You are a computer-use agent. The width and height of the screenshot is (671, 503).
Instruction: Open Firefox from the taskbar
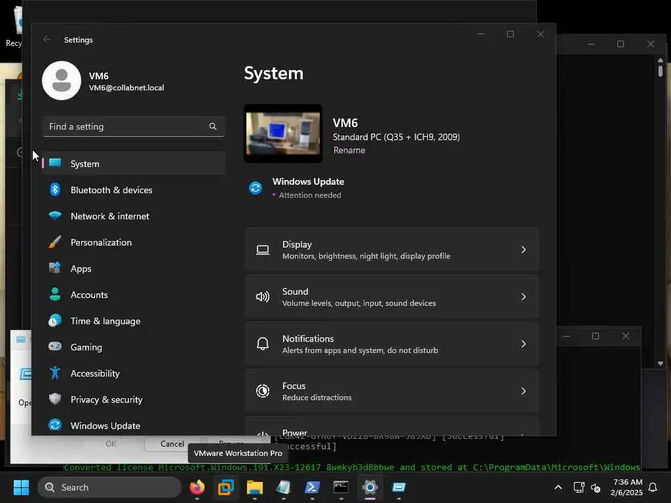pos(197,487)
